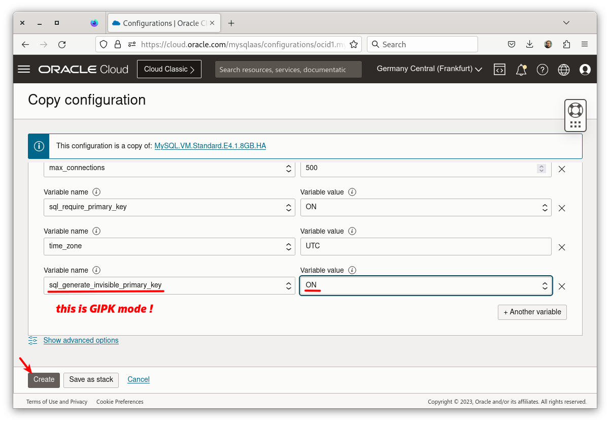Open the navigation hamburger menu
Screen dimensions: 610x423
coord(23,69)
